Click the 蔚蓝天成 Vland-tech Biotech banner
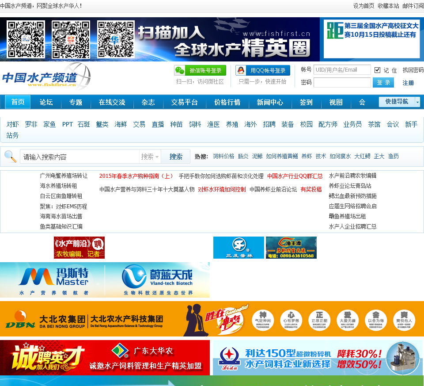Image resolution: width=424 pixels, height=386 pixels. click(157, 280)
